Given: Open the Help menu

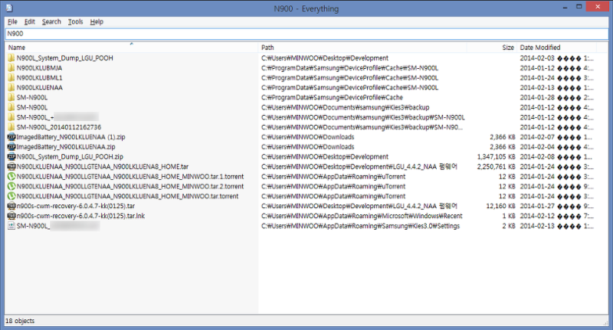Looking at the screenshot, I should pos(97,22).
